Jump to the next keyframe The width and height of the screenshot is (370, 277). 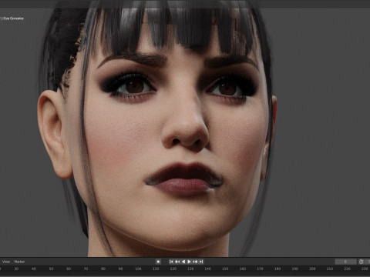195,262
